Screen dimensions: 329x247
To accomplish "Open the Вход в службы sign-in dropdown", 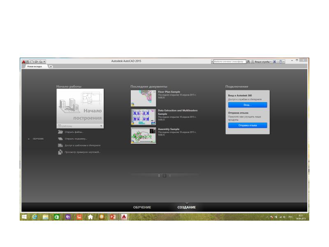I will pos(261,61).
